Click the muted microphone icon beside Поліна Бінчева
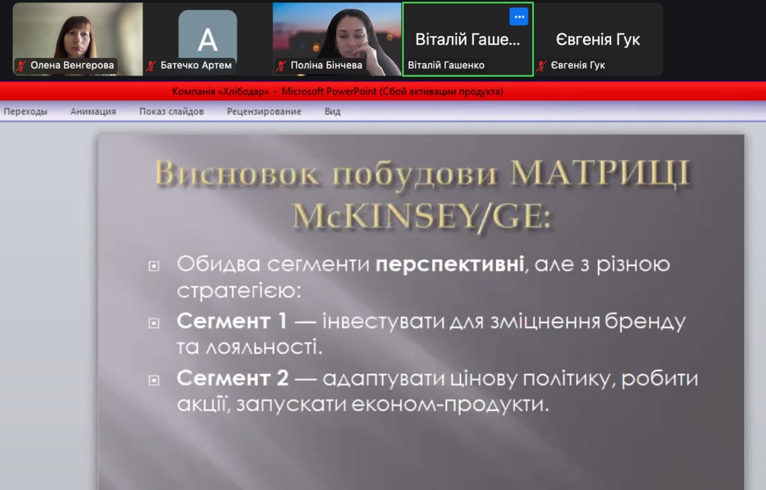This screenshot has height=490, width=766. point(281,65)
